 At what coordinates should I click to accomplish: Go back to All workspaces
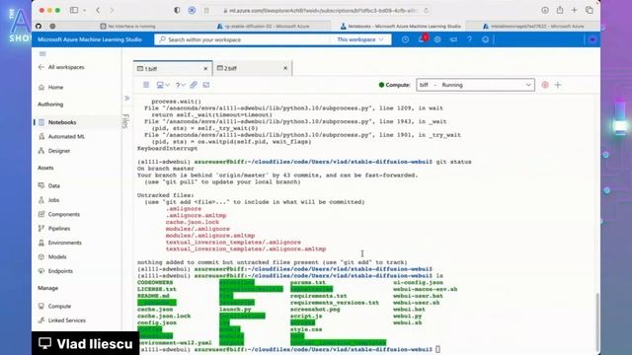(x=61, y=67)
